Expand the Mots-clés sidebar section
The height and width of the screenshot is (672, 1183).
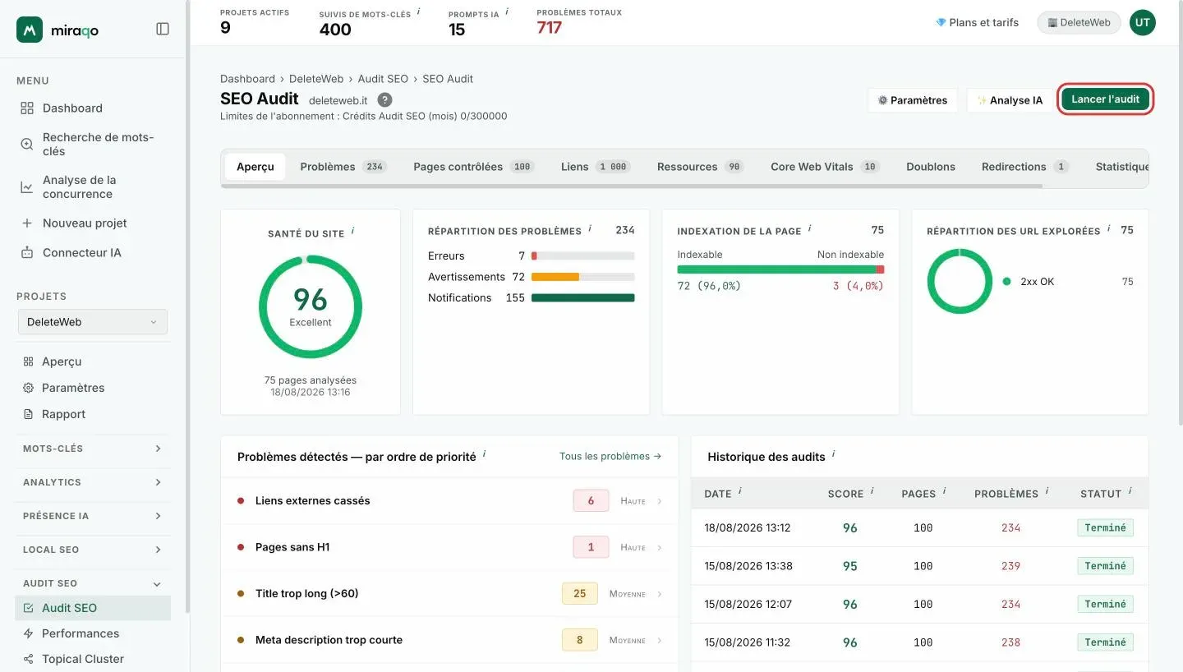92,449
